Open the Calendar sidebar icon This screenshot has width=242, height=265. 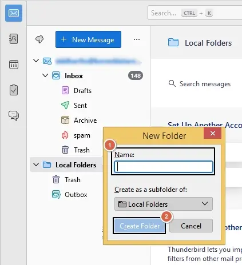[x=14, y=65]
